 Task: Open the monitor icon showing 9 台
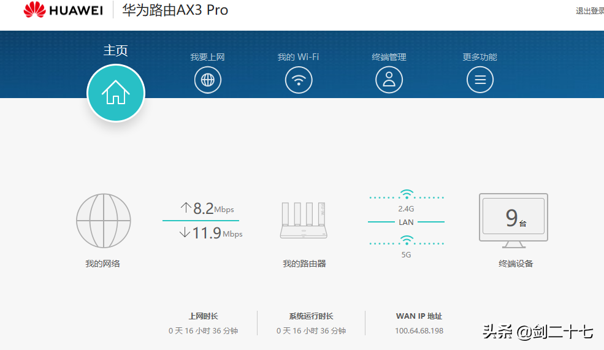(x=513, y=221)
